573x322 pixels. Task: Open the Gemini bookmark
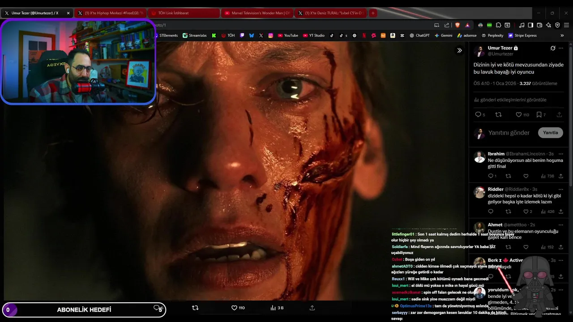(x=443, y=35)
